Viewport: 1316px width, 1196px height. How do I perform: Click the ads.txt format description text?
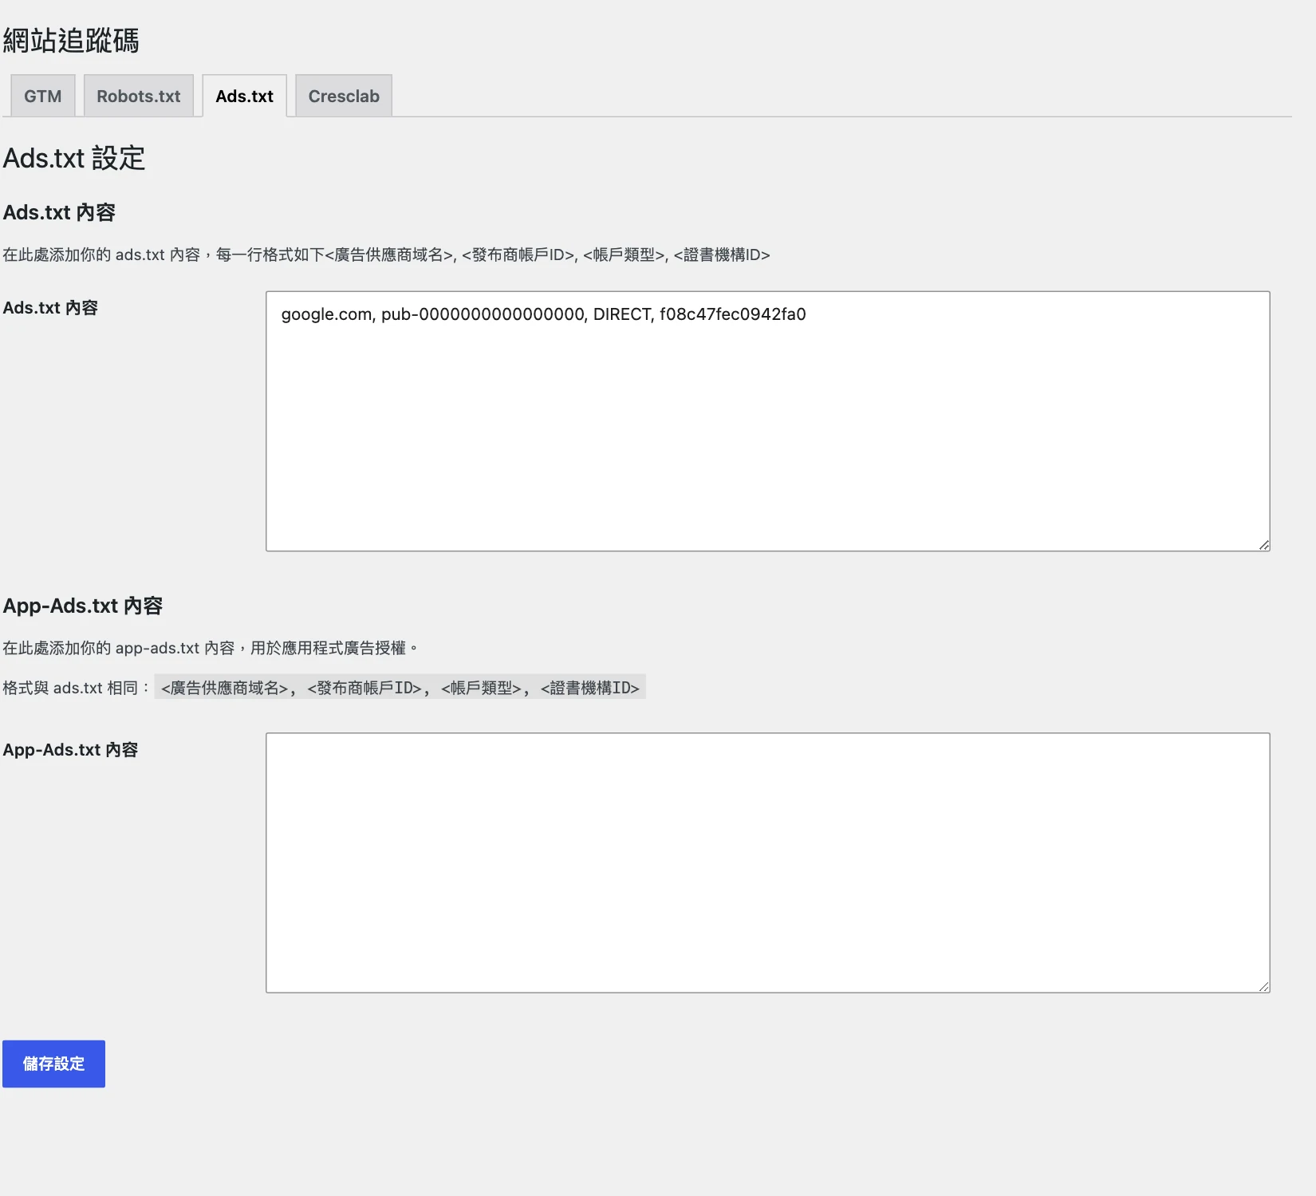click(x=386, y=255)
